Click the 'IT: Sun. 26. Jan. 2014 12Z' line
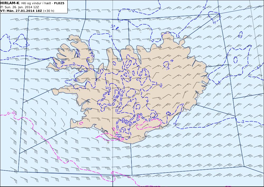264x187 pixels. pyautogui.click(x=20, y=7)
